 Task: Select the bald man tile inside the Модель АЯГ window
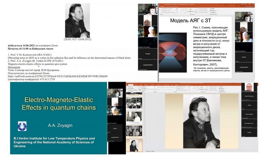244,27
